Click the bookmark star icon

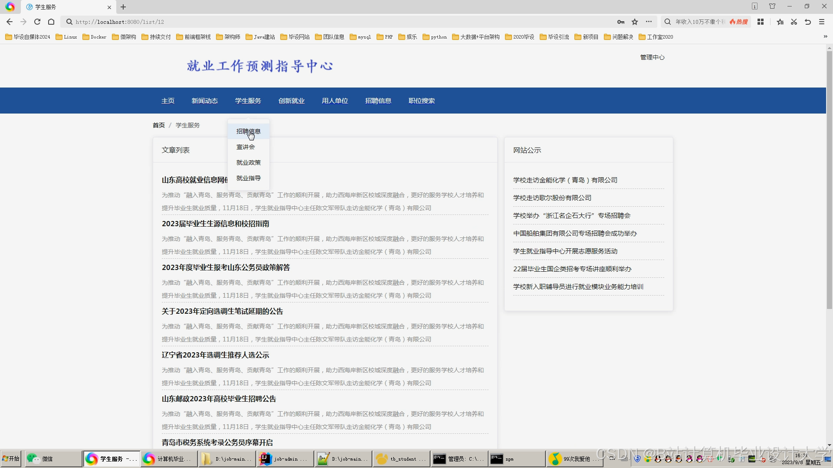635,22
